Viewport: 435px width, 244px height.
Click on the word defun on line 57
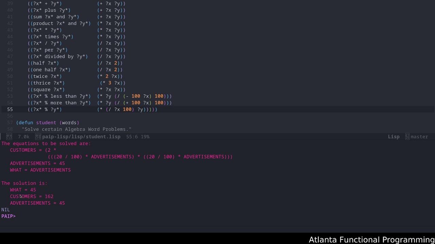click(x=26, y=123)
